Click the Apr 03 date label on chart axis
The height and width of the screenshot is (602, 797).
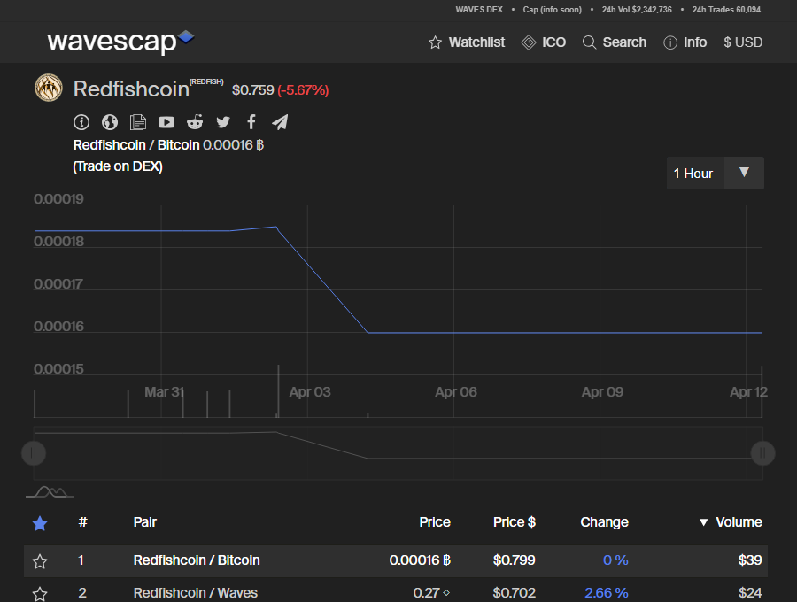310,392
